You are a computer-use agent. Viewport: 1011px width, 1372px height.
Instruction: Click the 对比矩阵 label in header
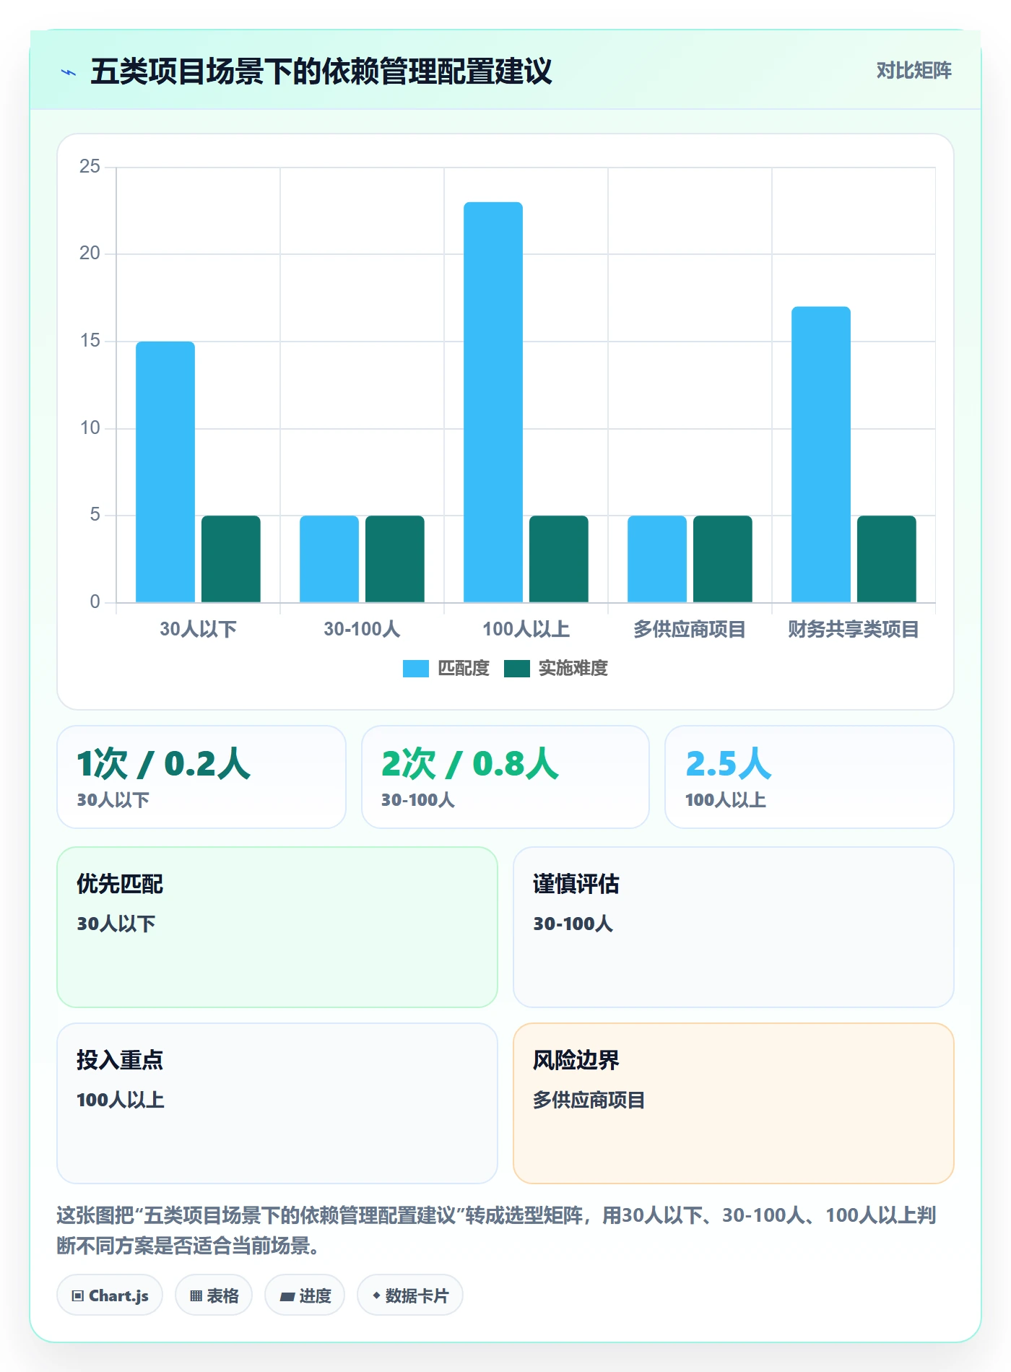click(914, 71)
